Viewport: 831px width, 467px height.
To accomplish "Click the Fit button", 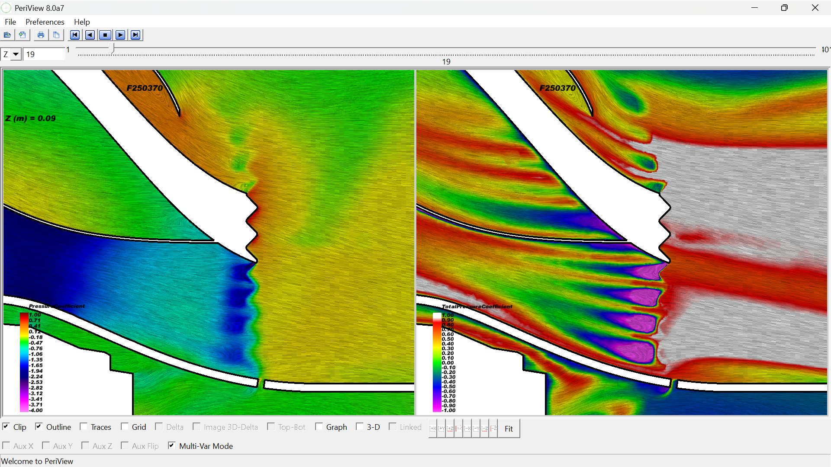I will pos(509,429).
